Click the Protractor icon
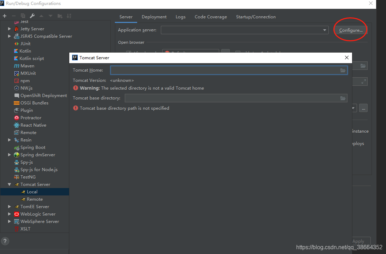386x254 pixels. [x=17, y=118]
